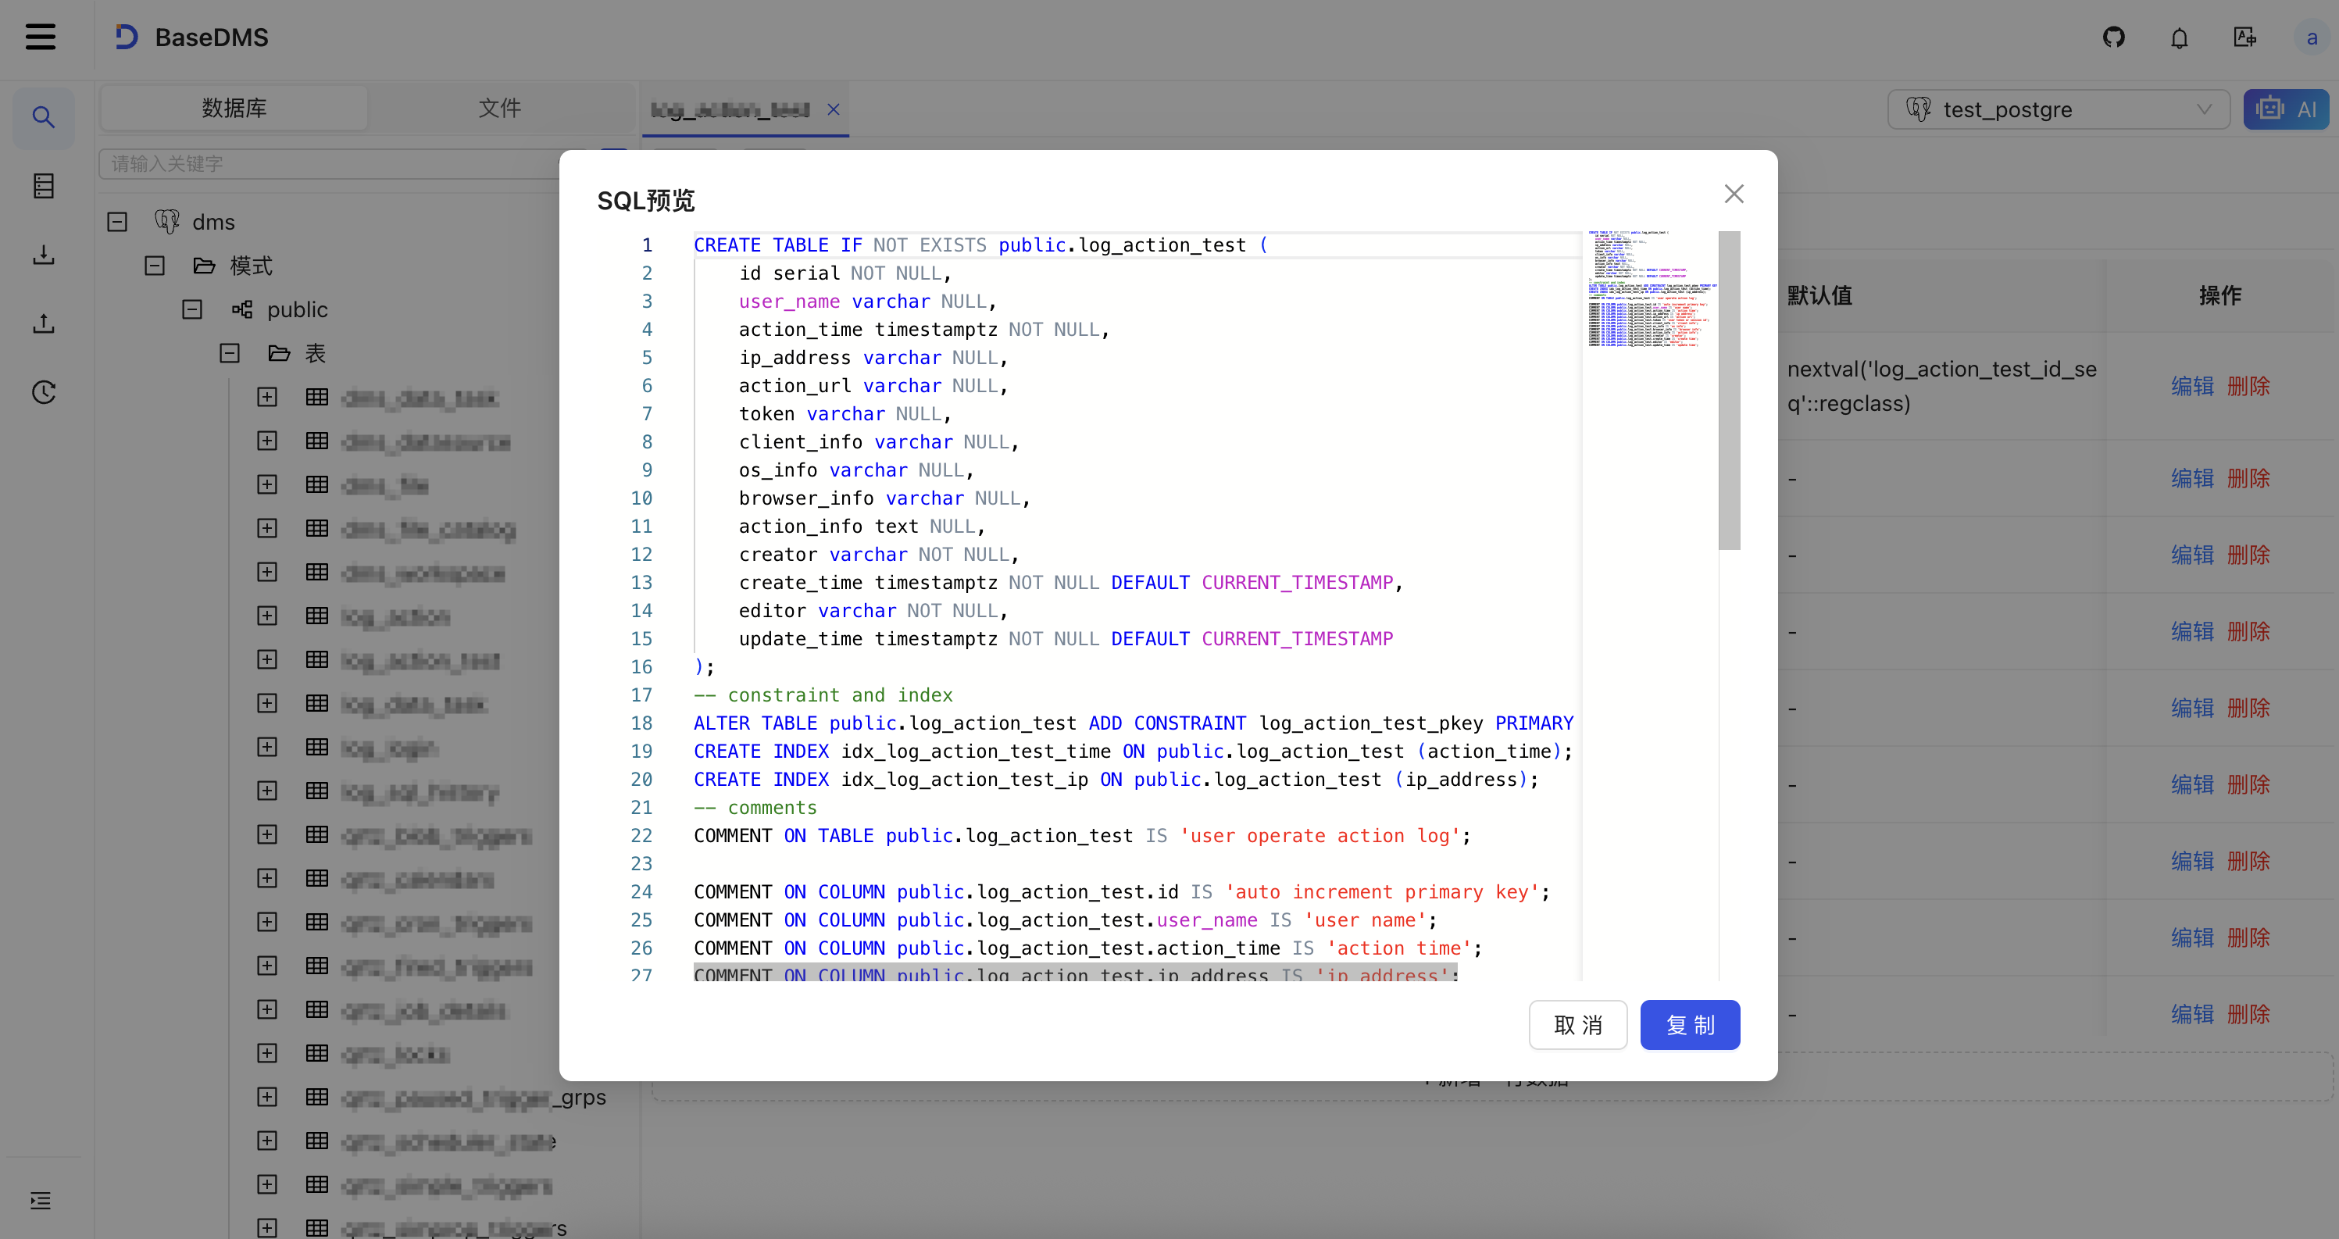Open the GitHub repository icon
The image size is (2339, 1239).
point(2114,37)
